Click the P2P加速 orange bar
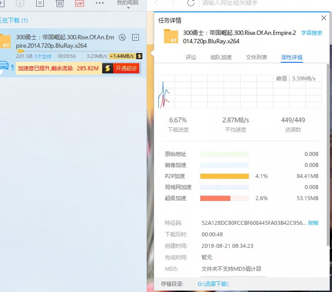This screenshot has height=292, width=332. click(225, 176)
